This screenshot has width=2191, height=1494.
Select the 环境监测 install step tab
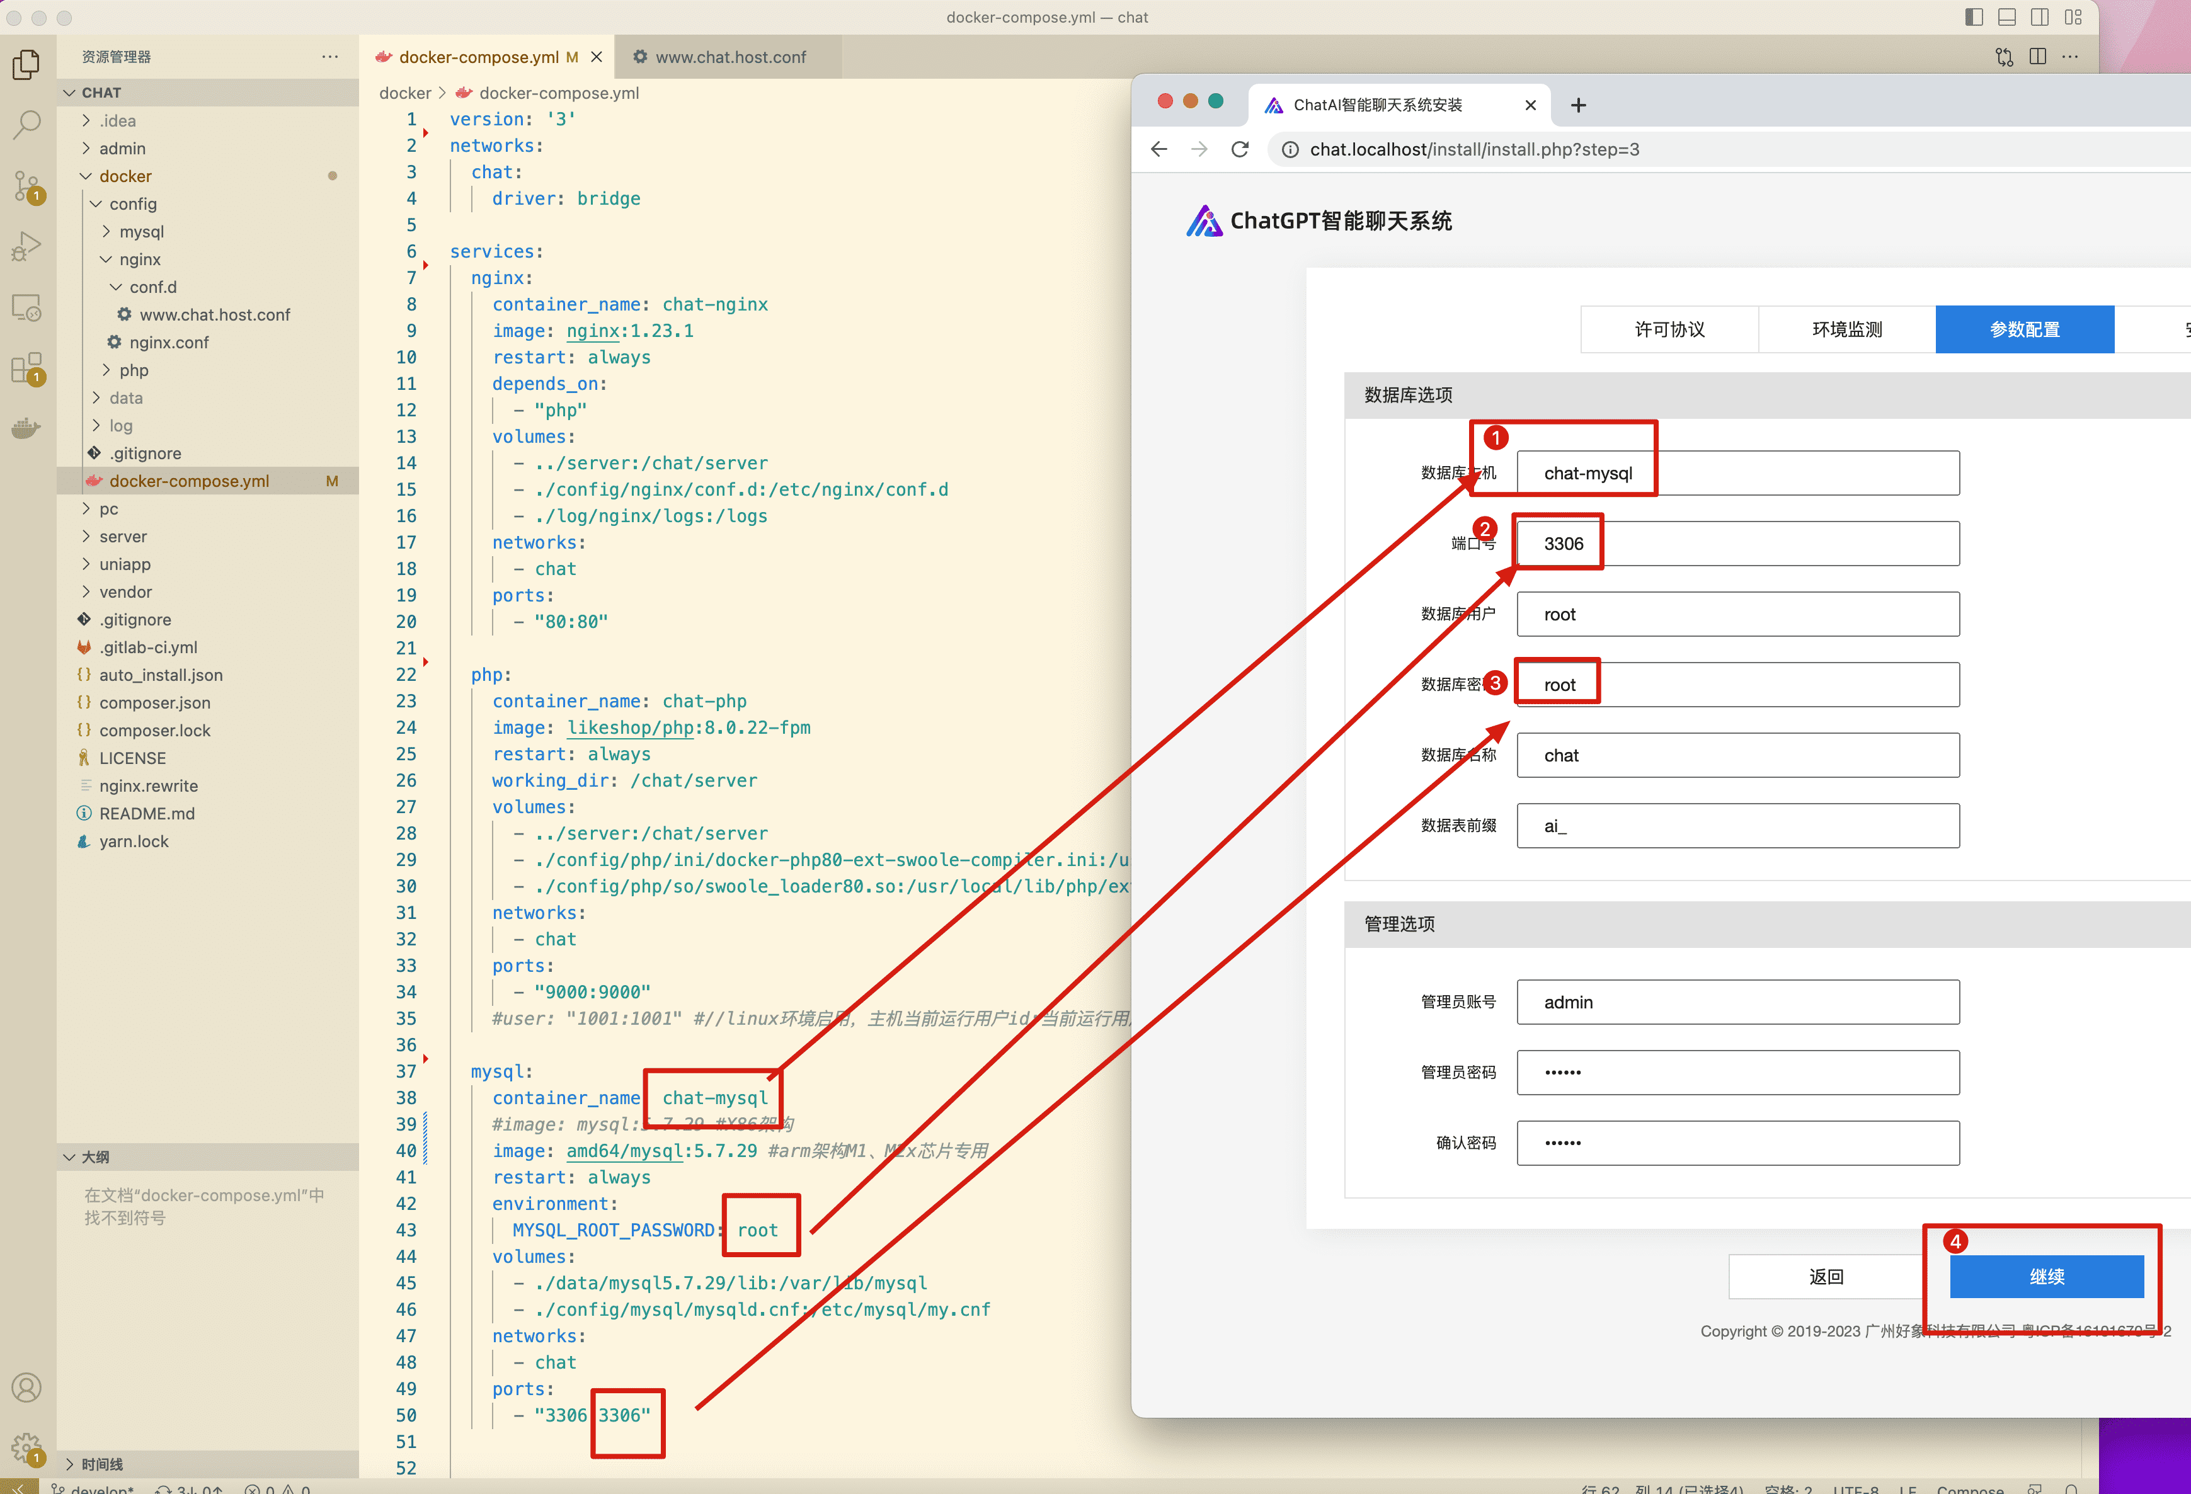1847,330
